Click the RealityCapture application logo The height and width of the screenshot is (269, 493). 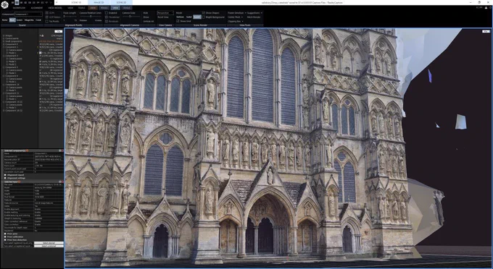[x=5, y=5]
